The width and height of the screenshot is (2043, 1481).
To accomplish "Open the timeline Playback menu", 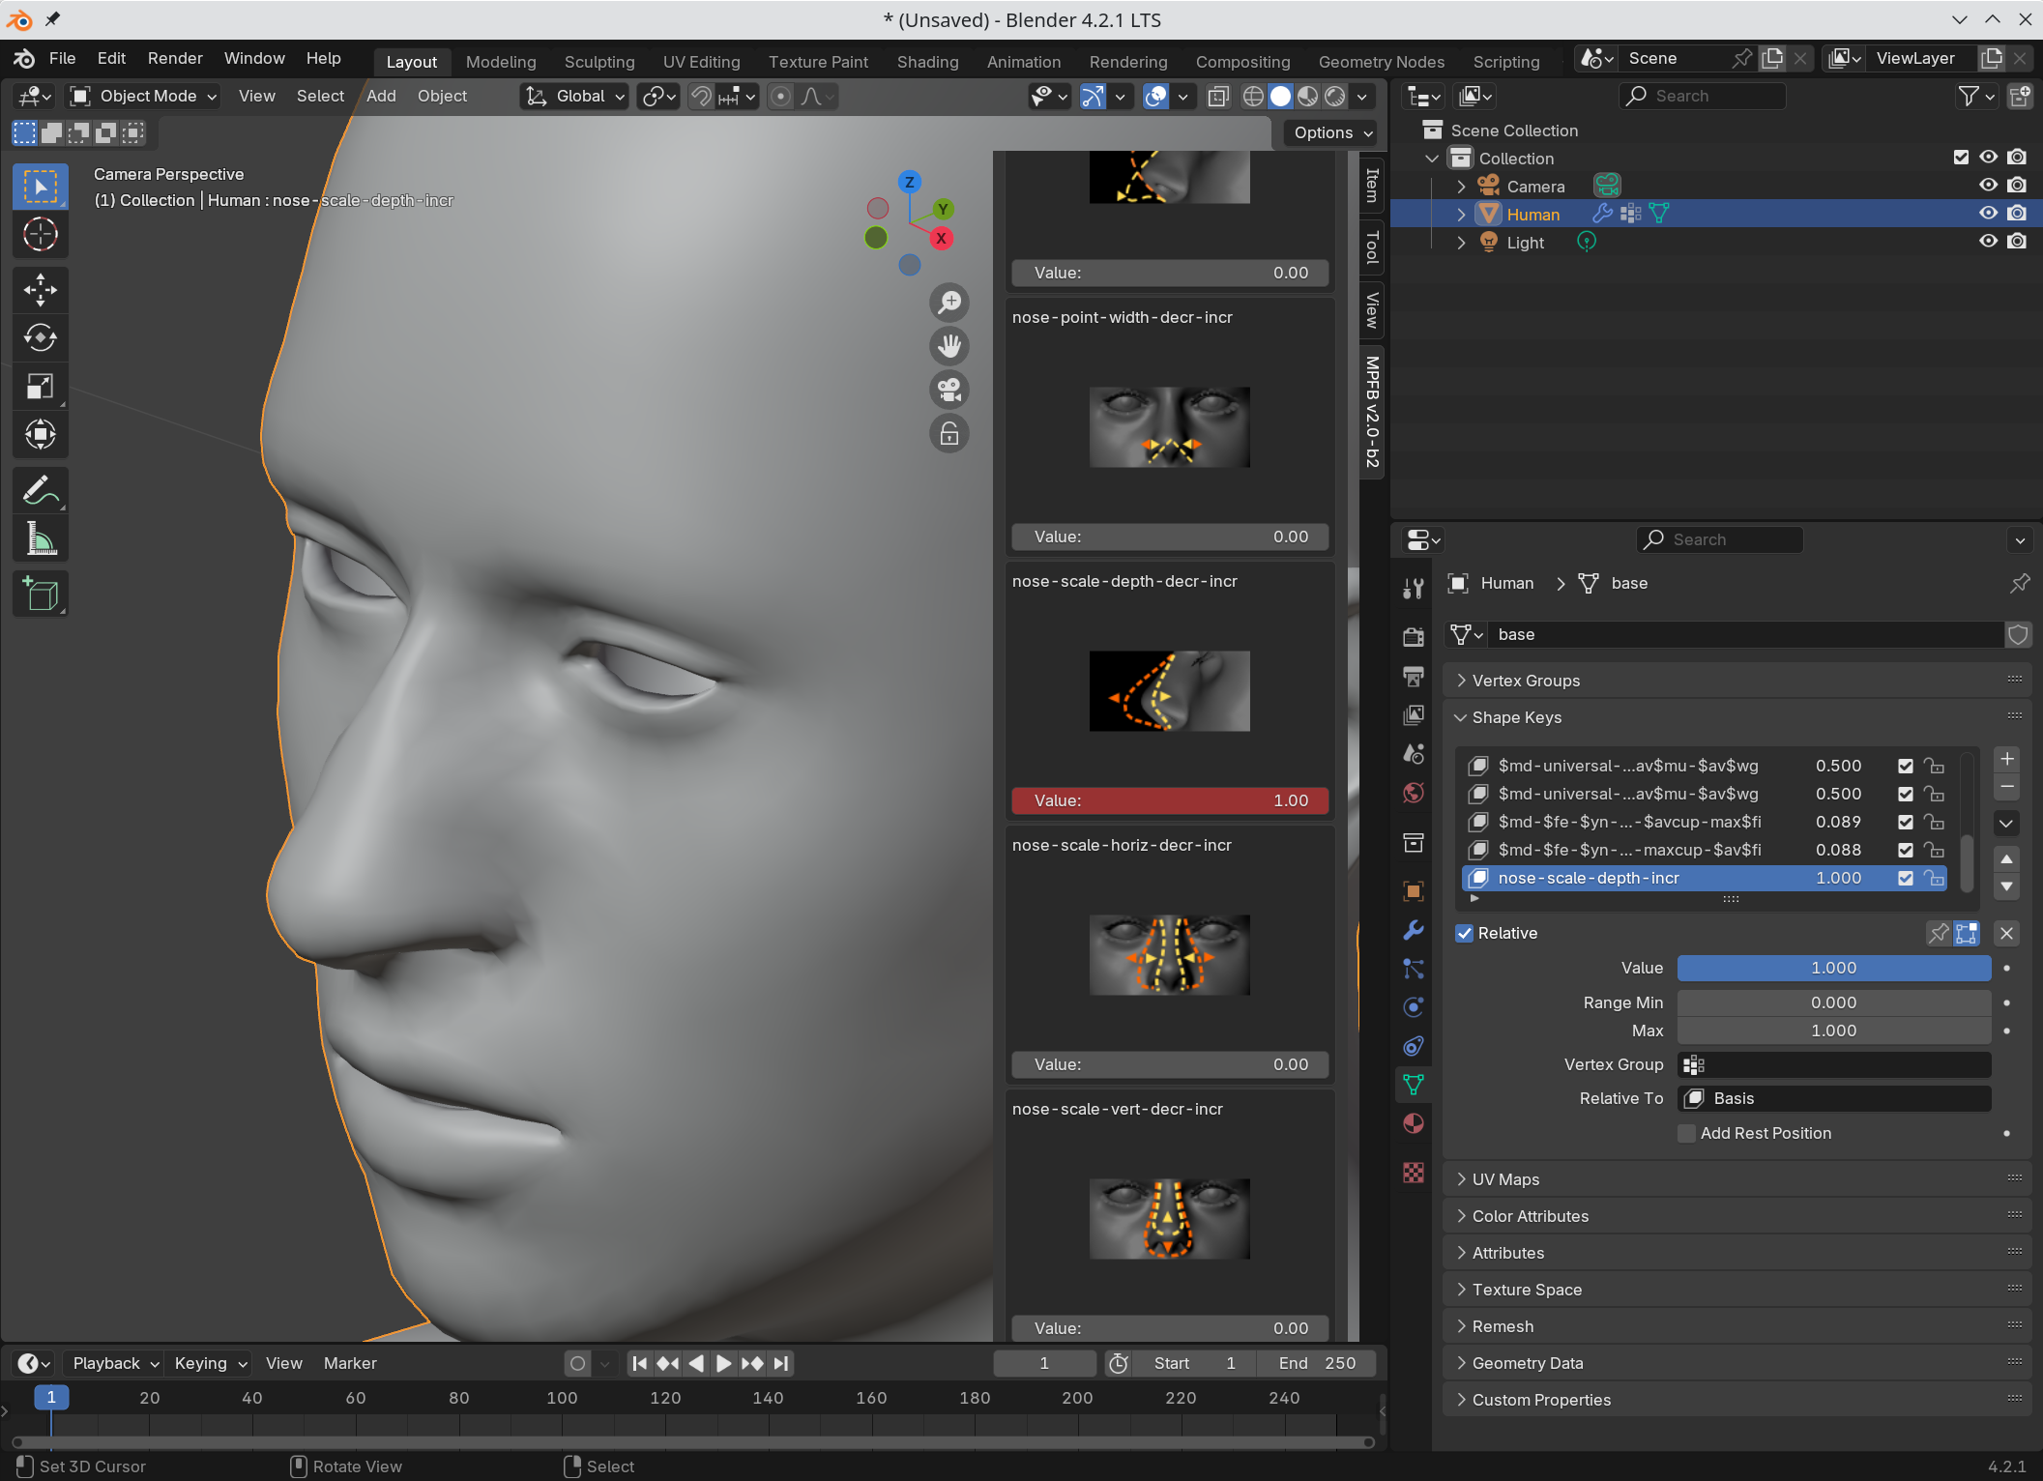I will [115, 1363].
